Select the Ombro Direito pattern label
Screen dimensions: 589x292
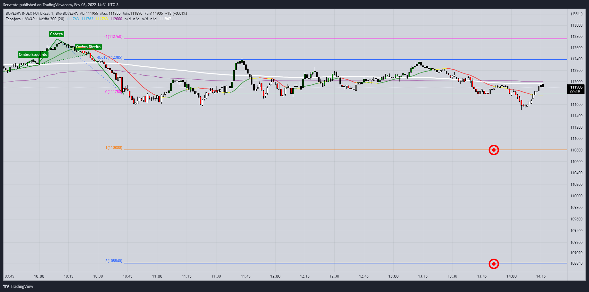[x=88, y=47]
